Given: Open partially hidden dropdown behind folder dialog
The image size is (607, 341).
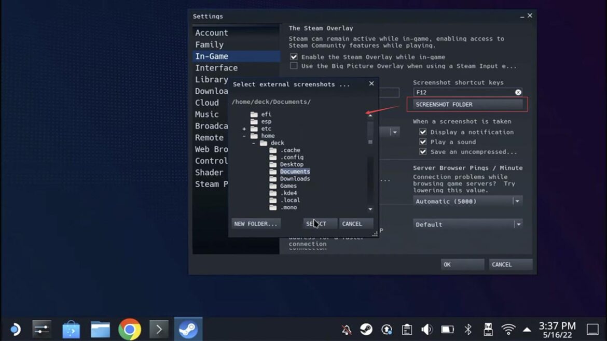Looking at the screenshot, I should pos(394,132).
